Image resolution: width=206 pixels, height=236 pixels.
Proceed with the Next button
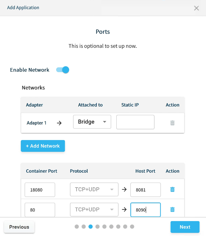tap(185, 227)
